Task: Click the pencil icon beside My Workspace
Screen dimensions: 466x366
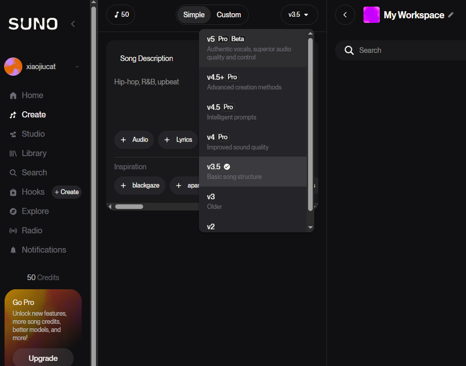Action: (x=451, y=15)
